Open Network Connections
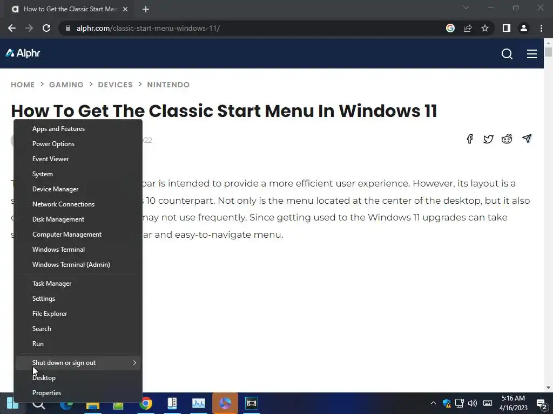The width and height of the screenshot is (553, 414). coord(78,204)
